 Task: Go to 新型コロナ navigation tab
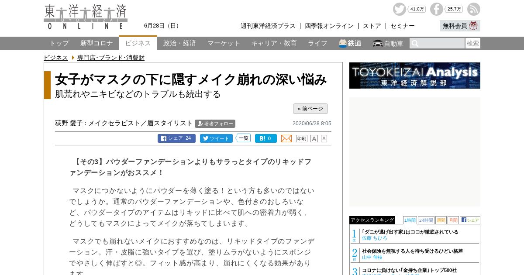[x=97, y=43]
